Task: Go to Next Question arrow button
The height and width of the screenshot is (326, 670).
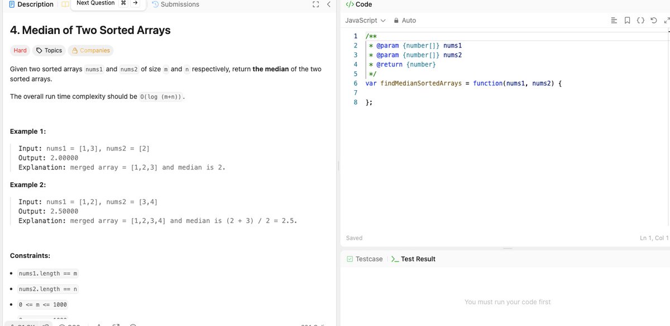Action: 135,3
